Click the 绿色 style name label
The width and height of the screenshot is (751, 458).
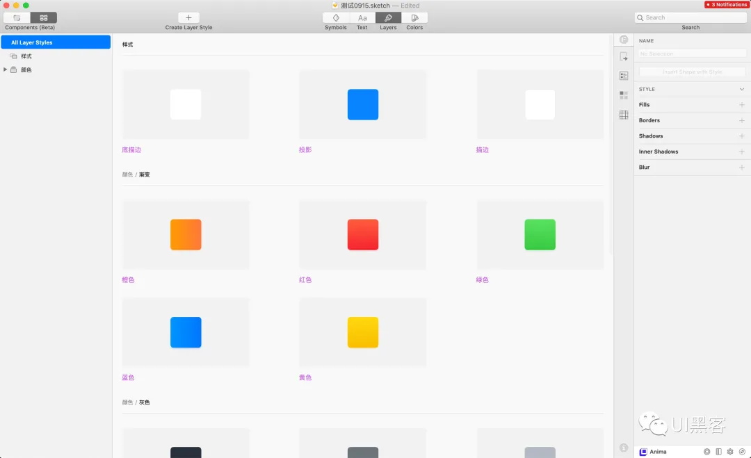483,280
